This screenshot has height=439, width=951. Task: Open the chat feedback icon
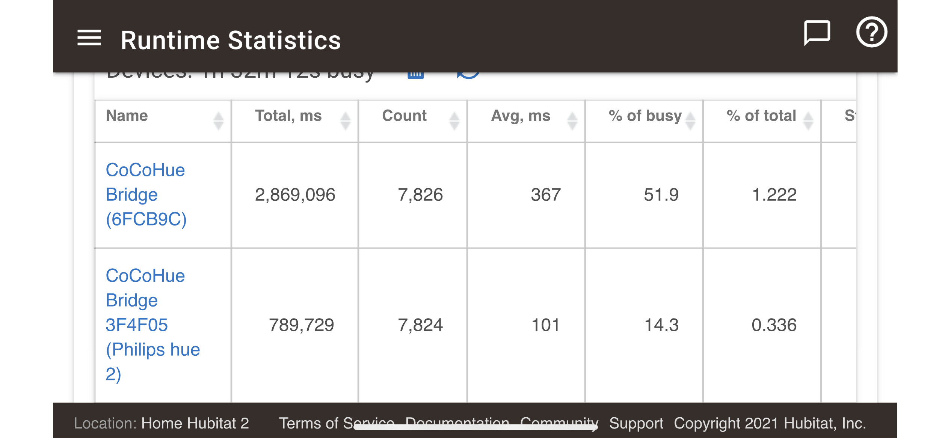[817, 33]
